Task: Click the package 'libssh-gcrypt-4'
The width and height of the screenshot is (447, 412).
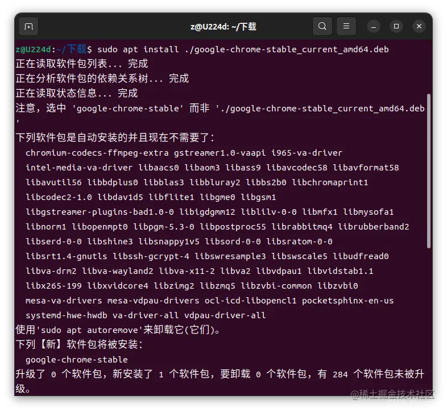Action: coord(151,256)
